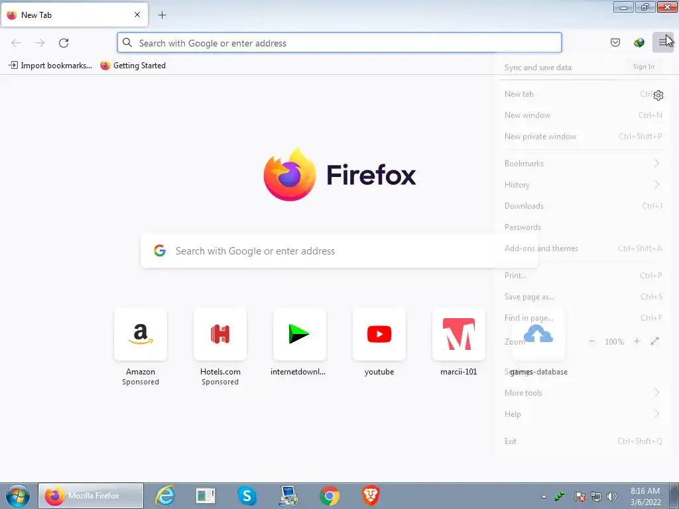Launch Brave browser from taskbar
The height and width of the screenshot is (509, 679).
point(371,496)
